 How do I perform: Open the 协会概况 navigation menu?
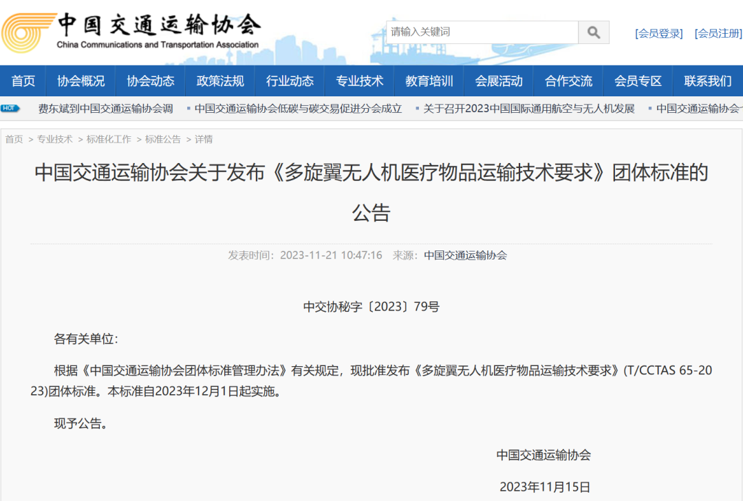click(x=80, y=81)
